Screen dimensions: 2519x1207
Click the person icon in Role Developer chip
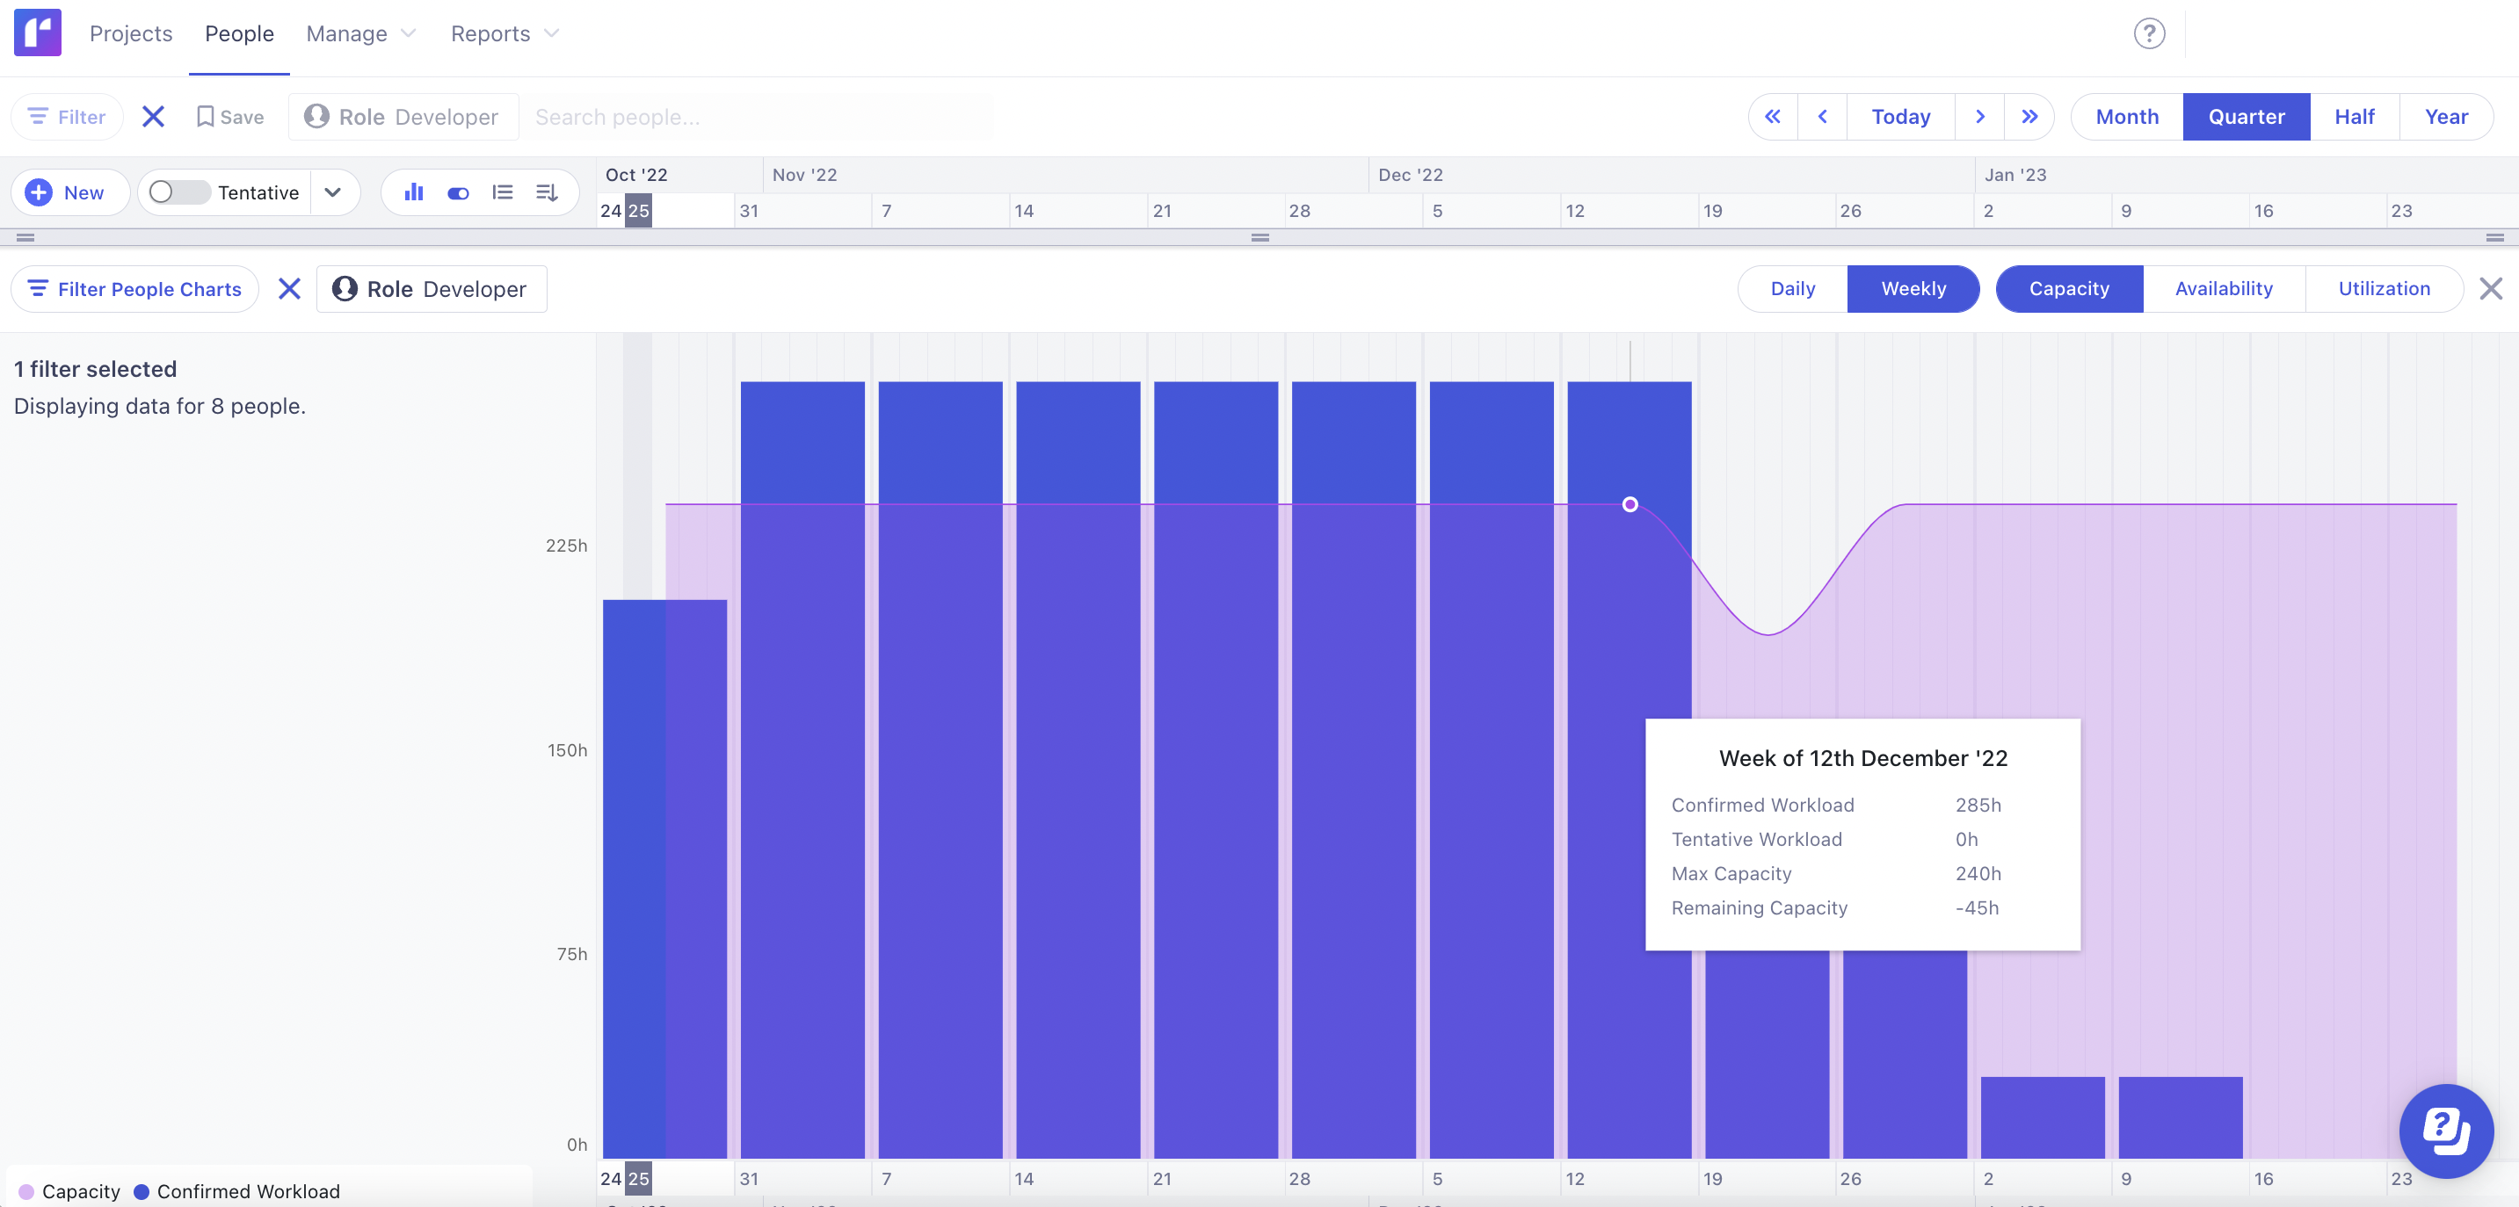tap(318, 116)
